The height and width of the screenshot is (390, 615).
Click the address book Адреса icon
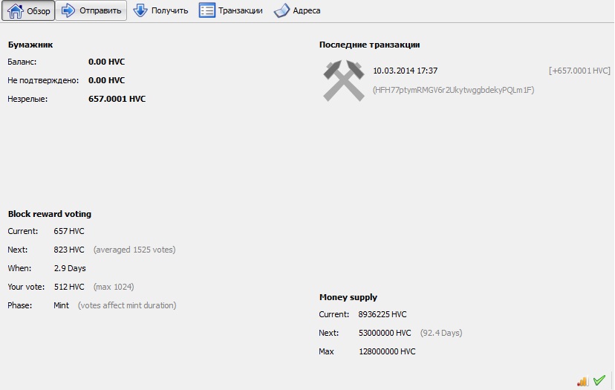tap(282, 10)
